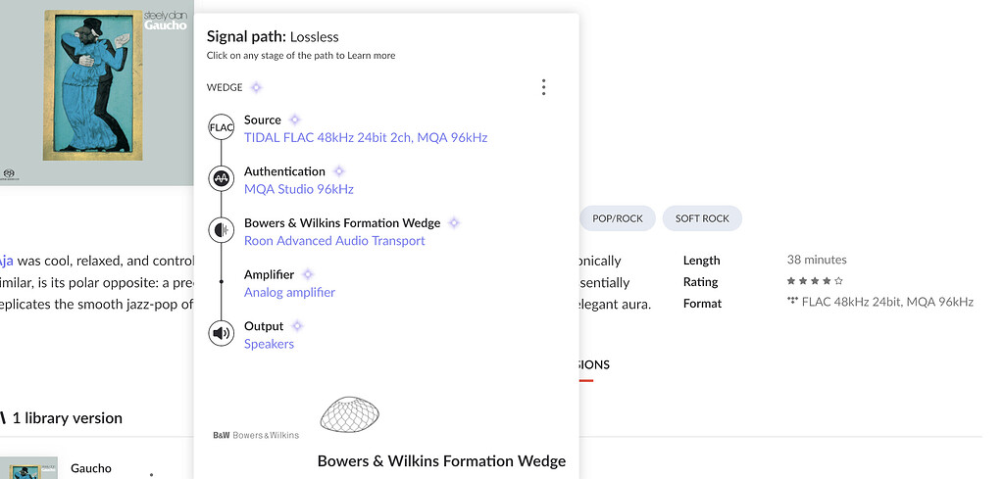Click the sparkle icon next to Output
Image resolution: width=1004 pixels, height=479 pixels.
pyautogui.click(x=297, y=325)
